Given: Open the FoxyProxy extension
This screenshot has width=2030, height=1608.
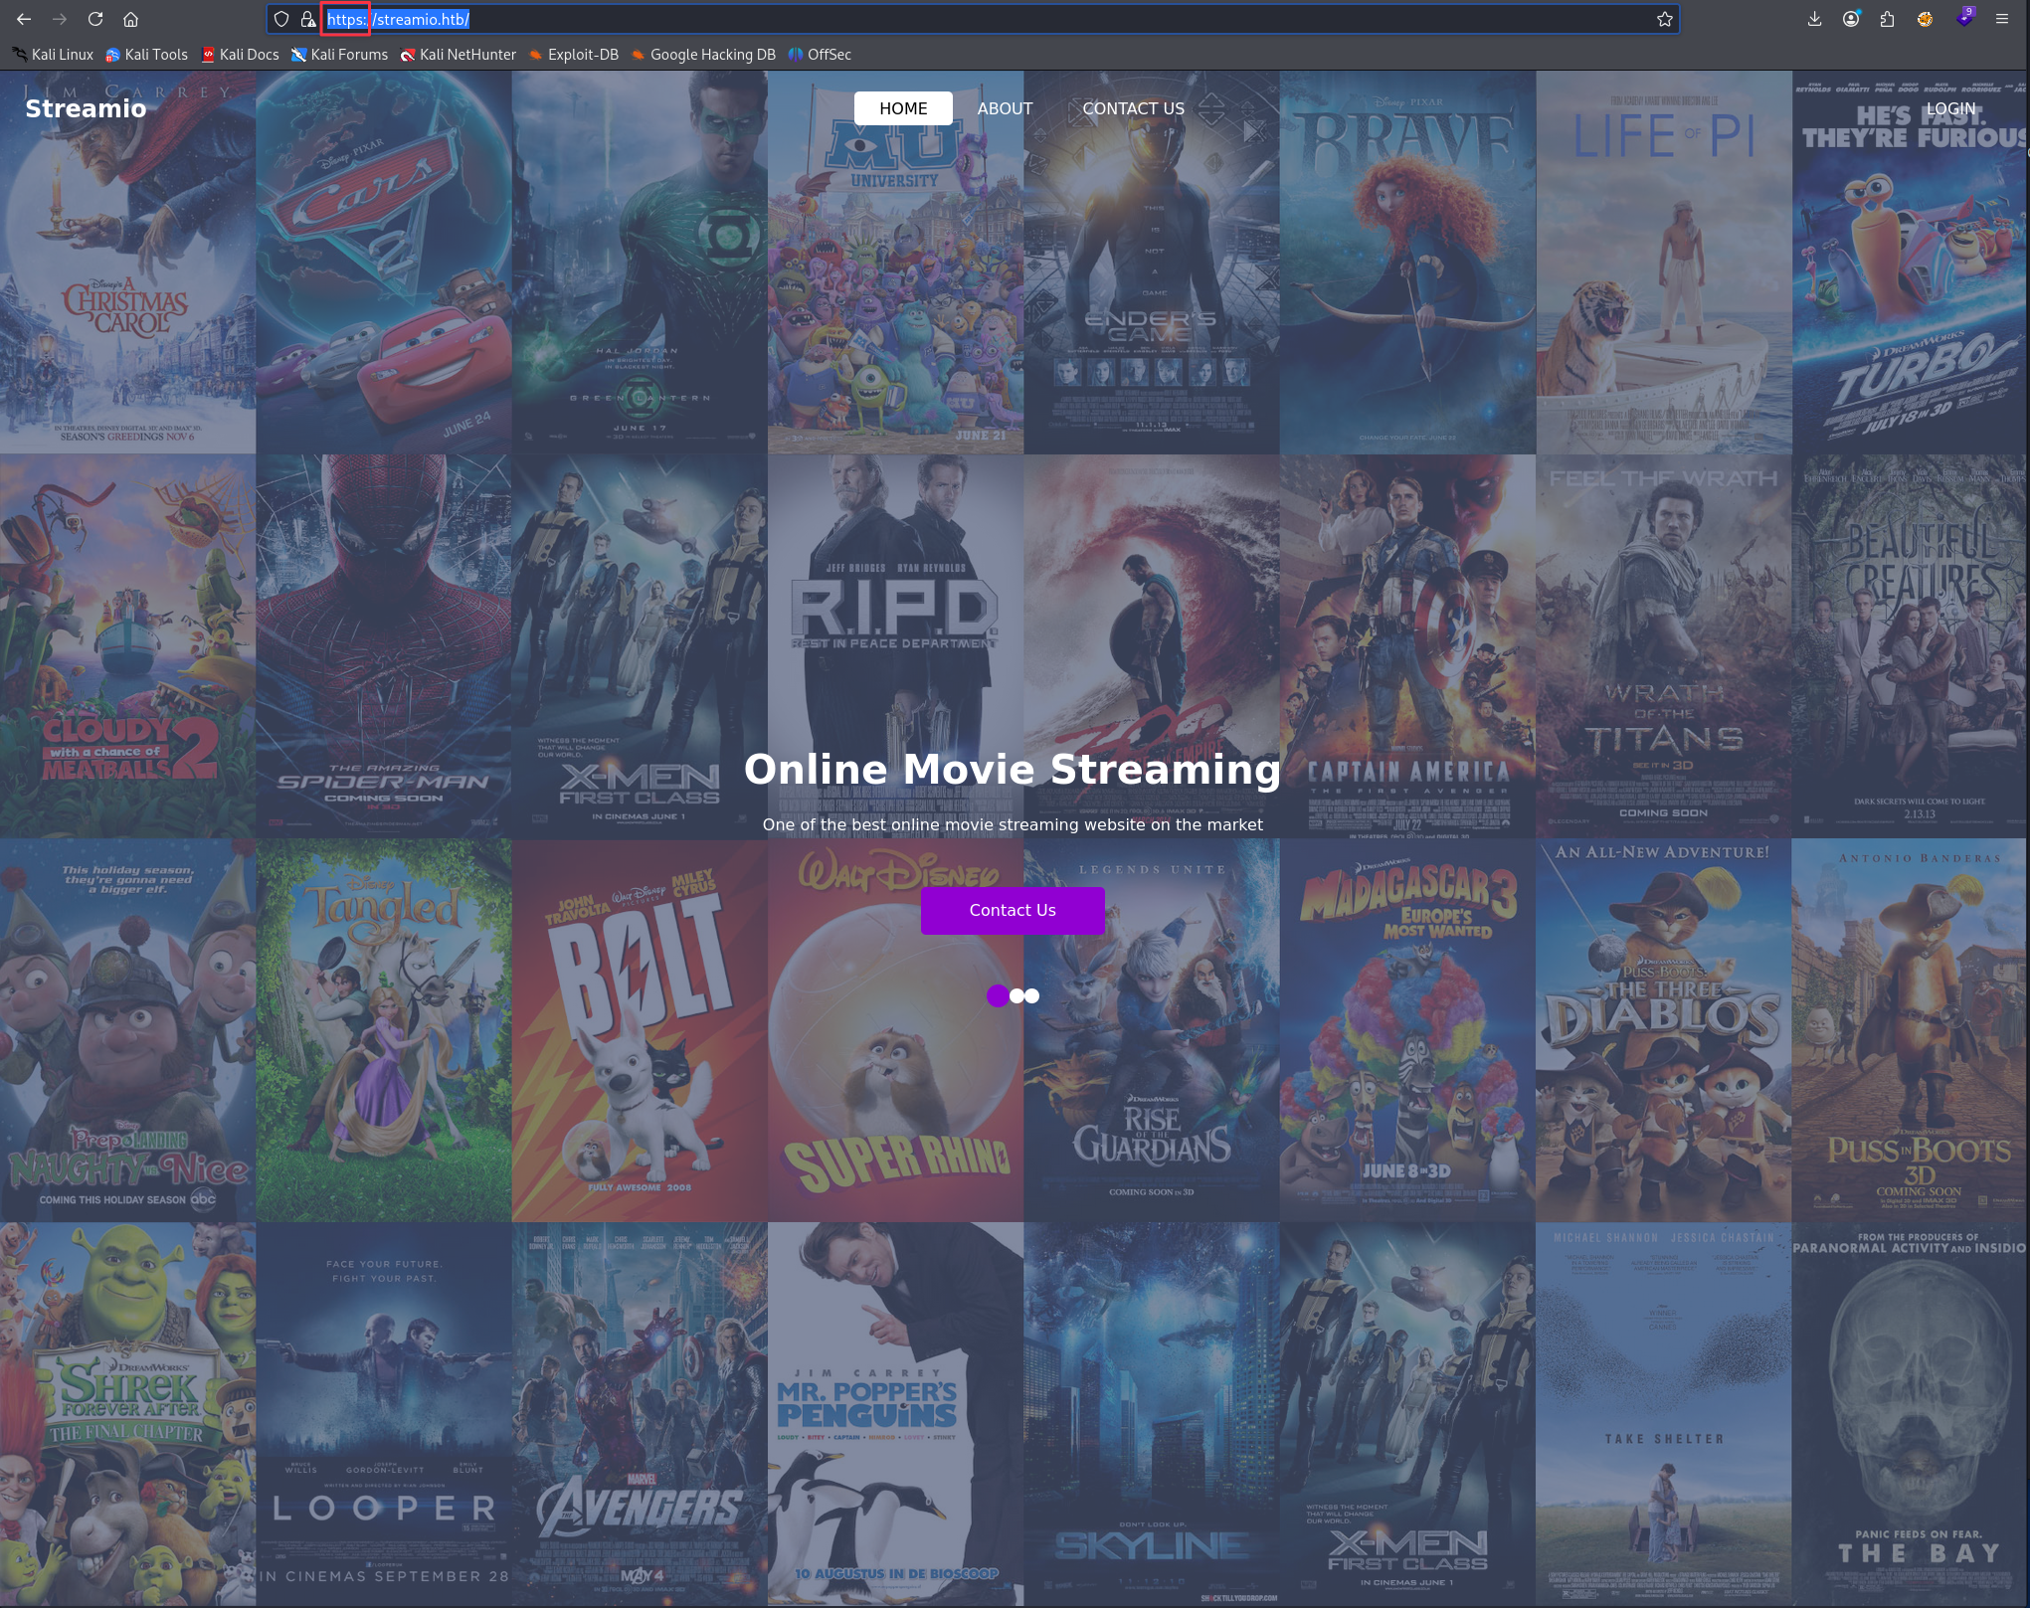Looking at the screenshot, I should (x=1926, y=19).
